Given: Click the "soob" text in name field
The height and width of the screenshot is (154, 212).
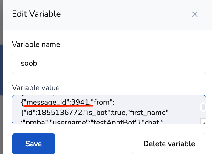Looking at the screenshot, I should click(x=29, y=63).
